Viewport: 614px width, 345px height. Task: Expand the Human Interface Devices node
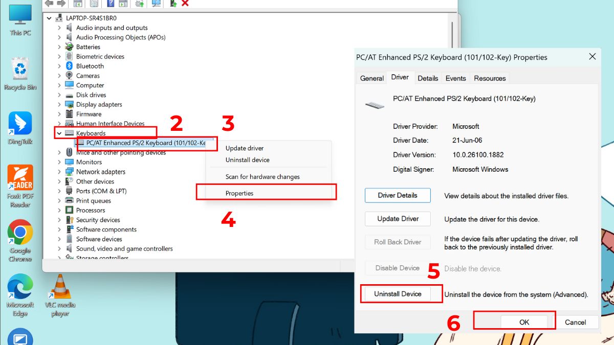coord(59,124)
